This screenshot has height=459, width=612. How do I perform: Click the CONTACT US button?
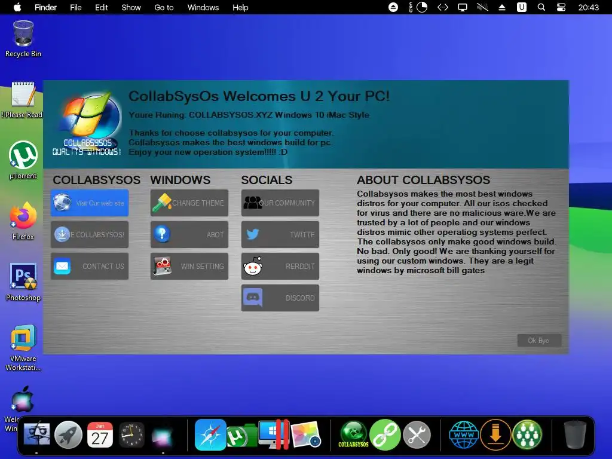90,266
